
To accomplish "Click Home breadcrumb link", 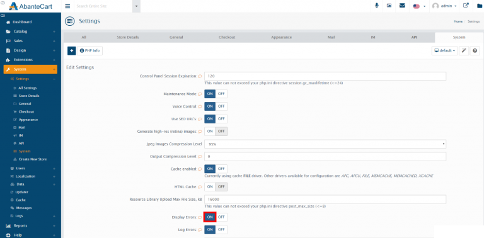I will point(458,21).
